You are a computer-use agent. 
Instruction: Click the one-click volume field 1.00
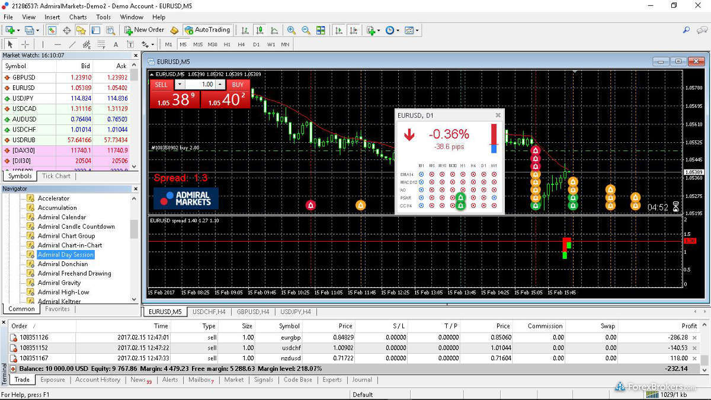[200, 85]
